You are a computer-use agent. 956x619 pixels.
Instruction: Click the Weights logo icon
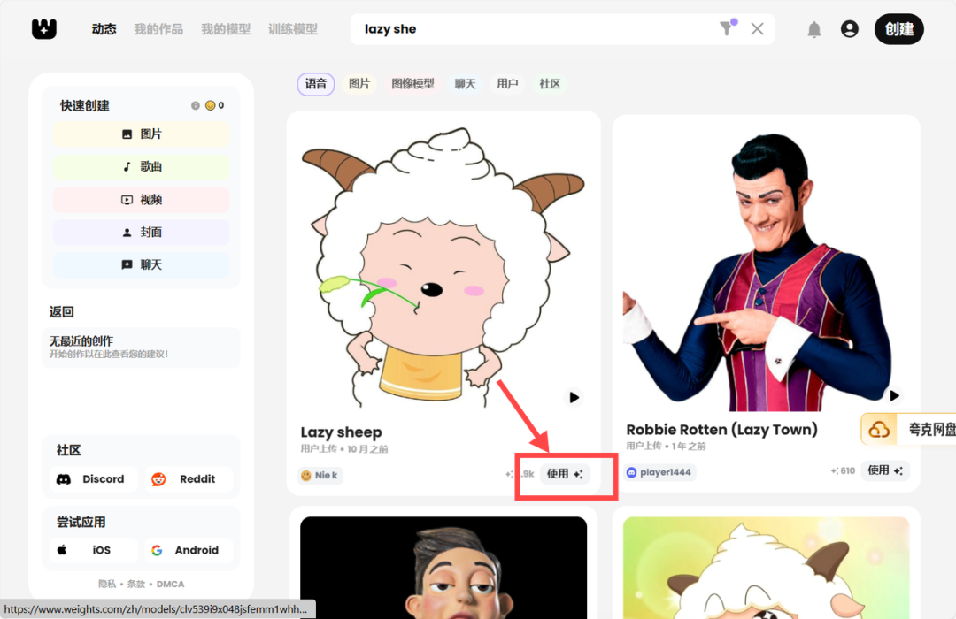point(44,28)
